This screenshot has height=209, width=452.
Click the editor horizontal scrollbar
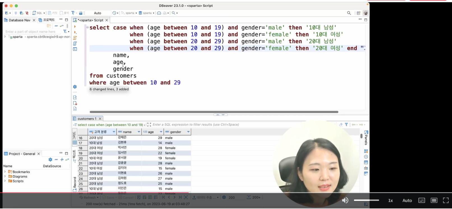[x=214, y=112]
